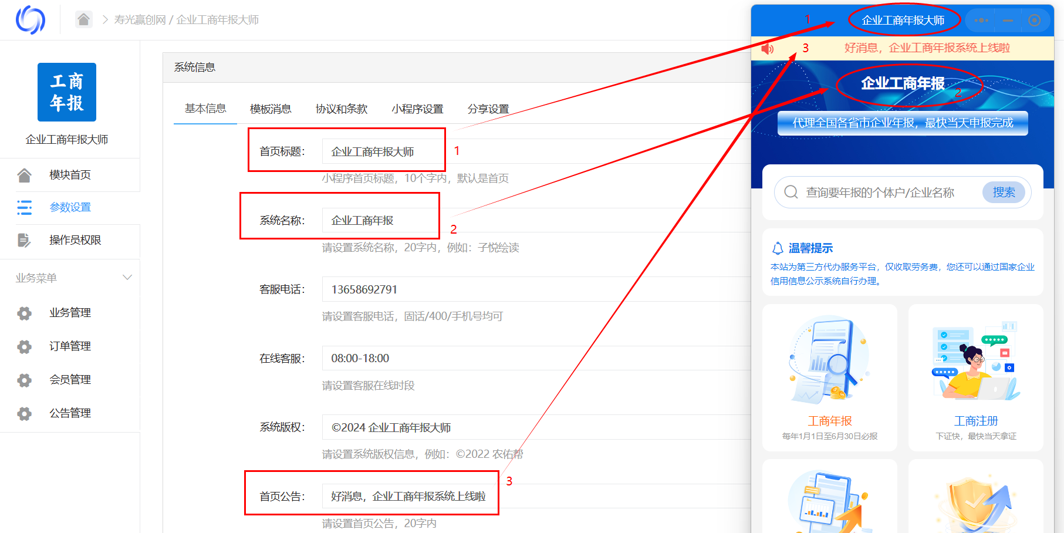Switch to the 基本信息 tab
The height and width of the screenshot is (533, 1064).
click(205, 109)
